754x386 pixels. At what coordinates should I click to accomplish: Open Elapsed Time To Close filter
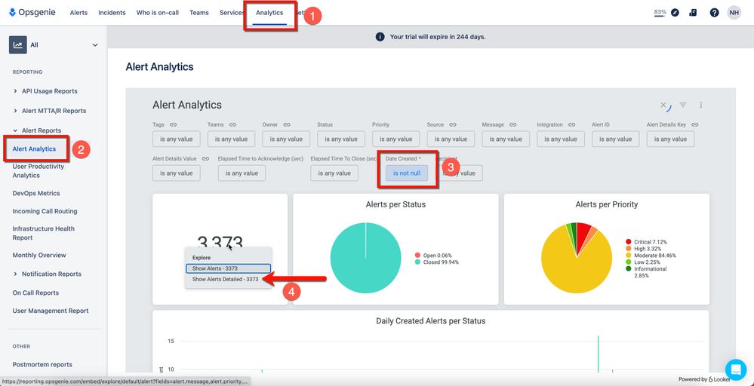point(334,173)
